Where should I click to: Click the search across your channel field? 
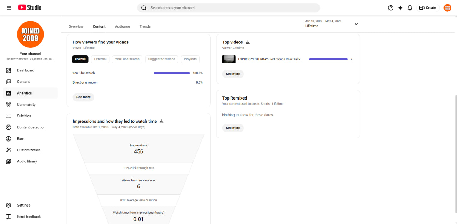coord(228,8)
